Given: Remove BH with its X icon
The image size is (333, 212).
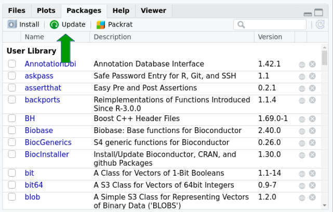Looking at the screenshot, I should (x=312, y=119).
